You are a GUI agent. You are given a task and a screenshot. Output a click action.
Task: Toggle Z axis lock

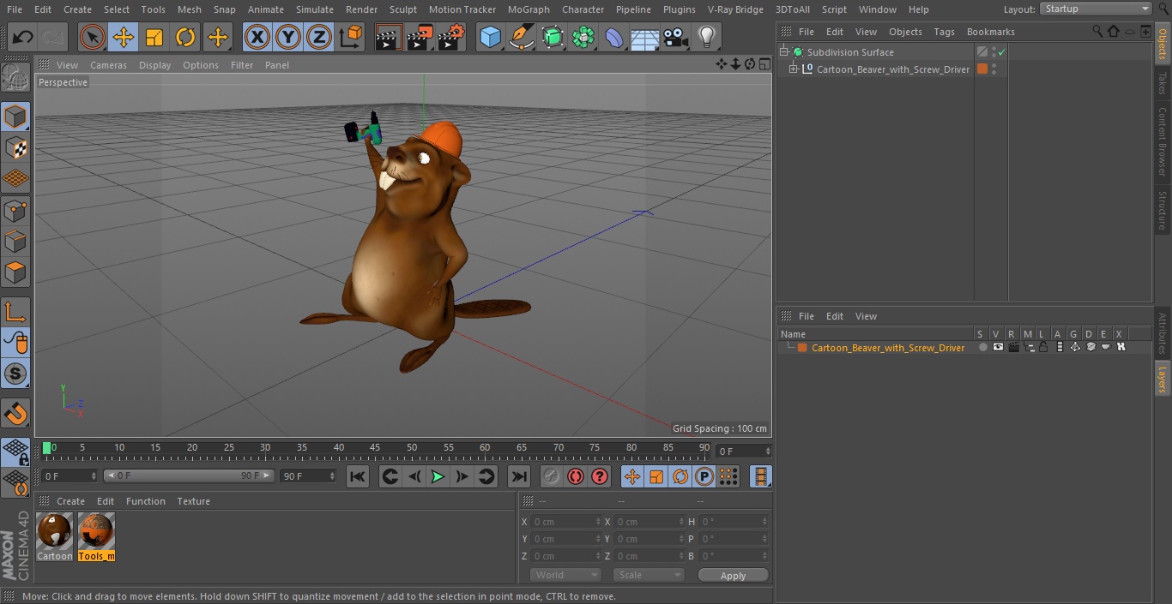319,37
